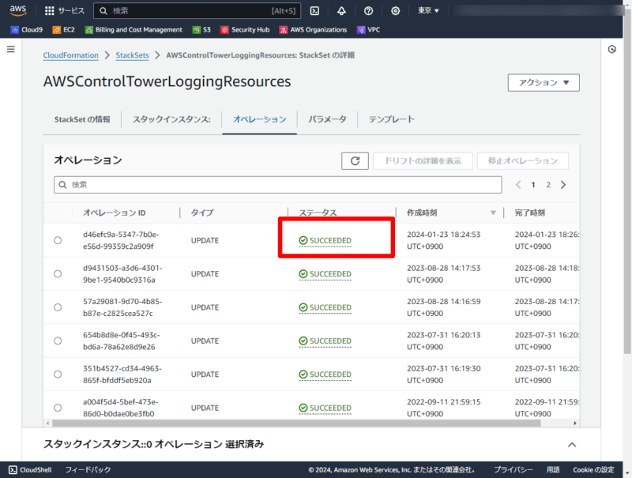Open the notifications bell
The width and height of the screenshot is (632, 478).
[x=340, y=10]
